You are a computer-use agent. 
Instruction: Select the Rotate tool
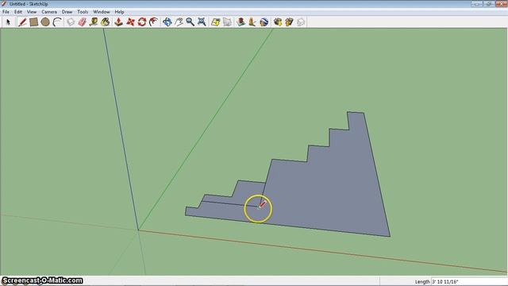(142, 22)
